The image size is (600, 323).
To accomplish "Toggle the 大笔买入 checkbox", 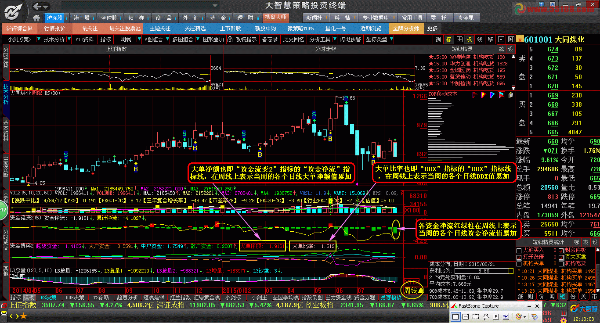I will (x=519, y=251).
